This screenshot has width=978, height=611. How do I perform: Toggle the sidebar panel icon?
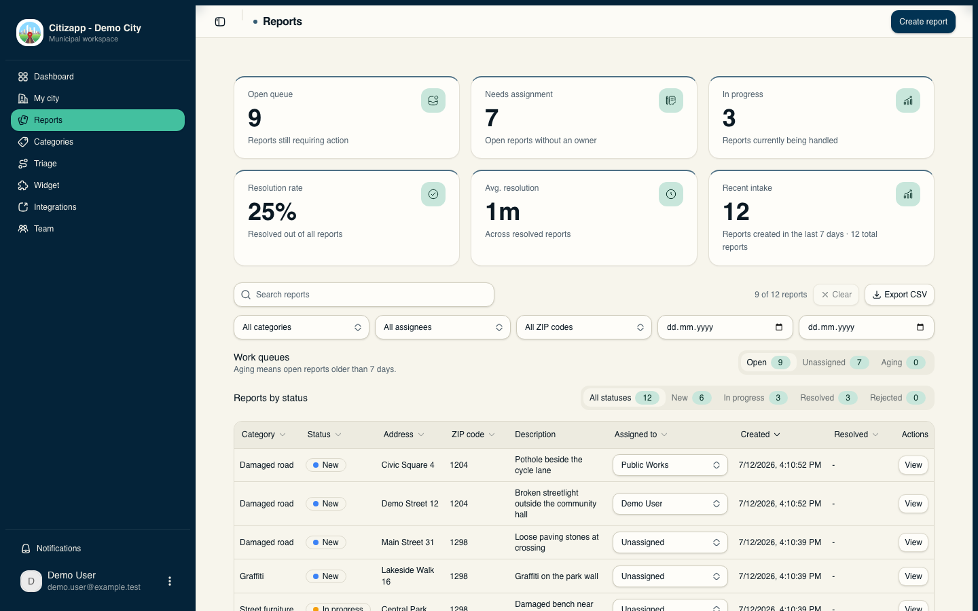220,22
